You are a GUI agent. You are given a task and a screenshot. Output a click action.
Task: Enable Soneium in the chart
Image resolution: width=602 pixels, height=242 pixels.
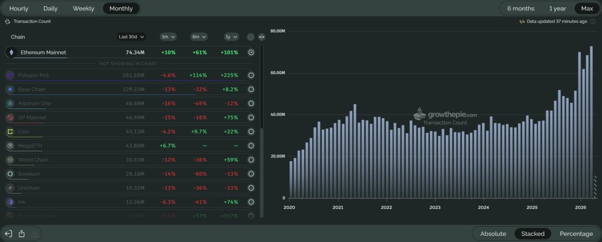(251, 174)
